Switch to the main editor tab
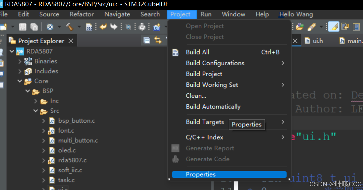Viewport: 363px width, 190px height. coord(351,41)
